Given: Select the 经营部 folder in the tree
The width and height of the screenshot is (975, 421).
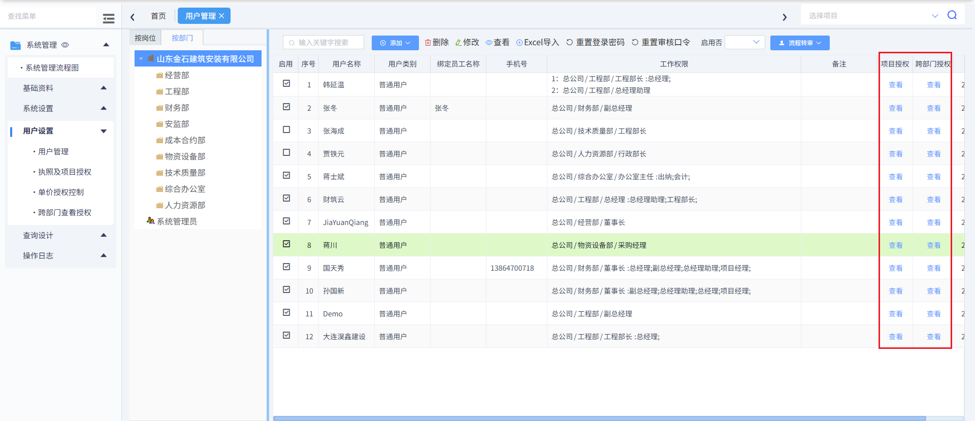Looking at the screenshot, I should pos(173,75).
